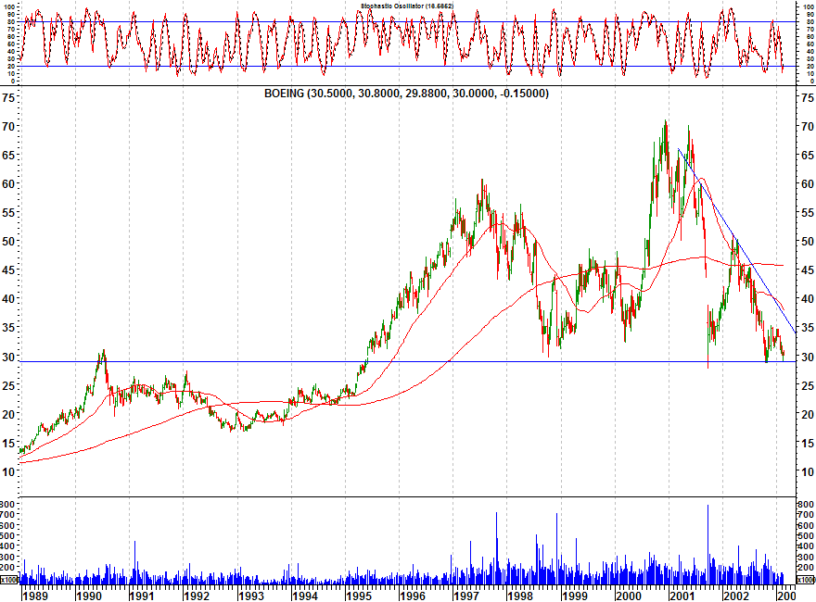
Task: Click the tallest volume spike in 2001
Action: [708, 544]
